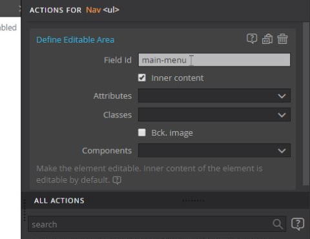
Task: Toggle the Inner content checkbox
Action: [142, 78]
